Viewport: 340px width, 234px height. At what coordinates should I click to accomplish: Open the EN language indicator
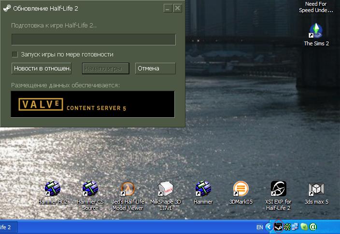(x=259, y=227)
